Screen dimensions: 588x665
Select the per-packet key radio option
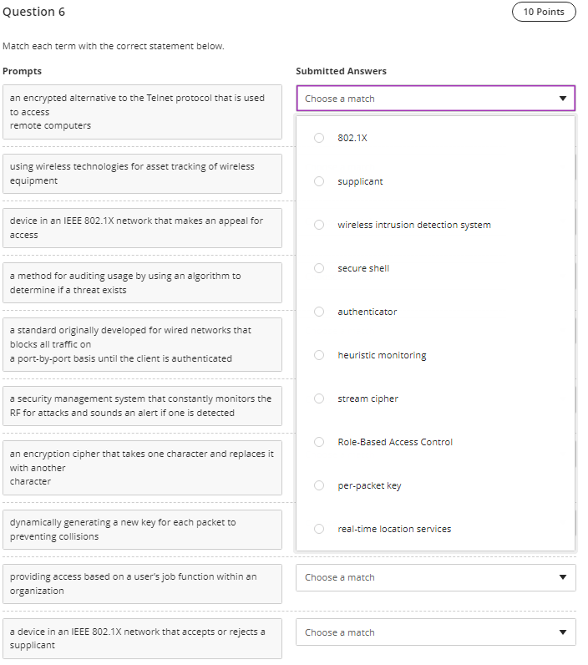[x=319, y=485]
